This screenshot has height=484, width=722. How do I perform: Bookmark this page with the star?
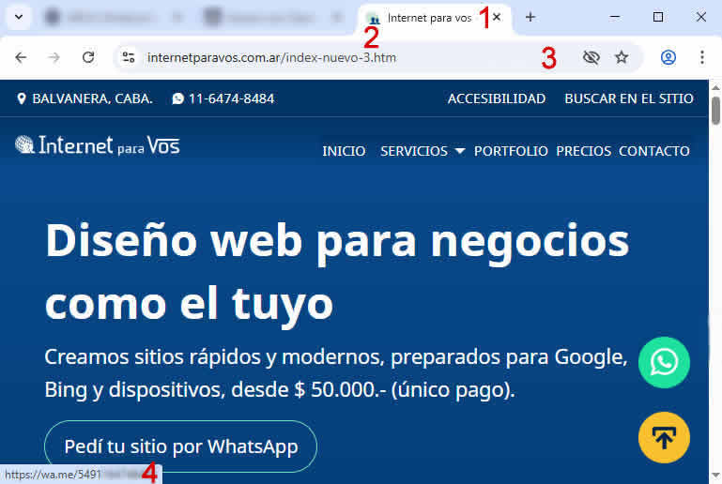(622, 57)
